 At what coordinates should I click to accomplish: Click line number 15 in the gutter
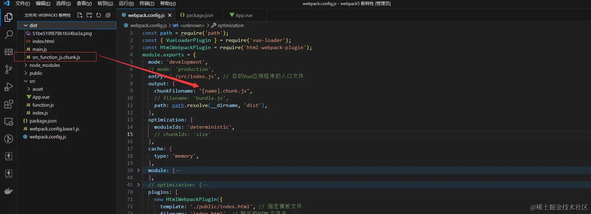[x=130, y=134]
